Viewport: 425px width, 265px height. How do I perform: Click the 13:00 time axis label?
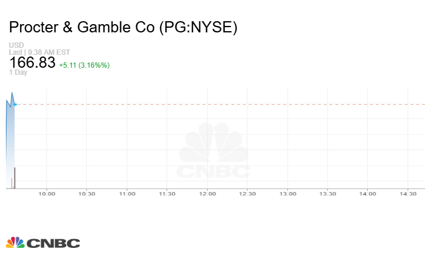287,194
